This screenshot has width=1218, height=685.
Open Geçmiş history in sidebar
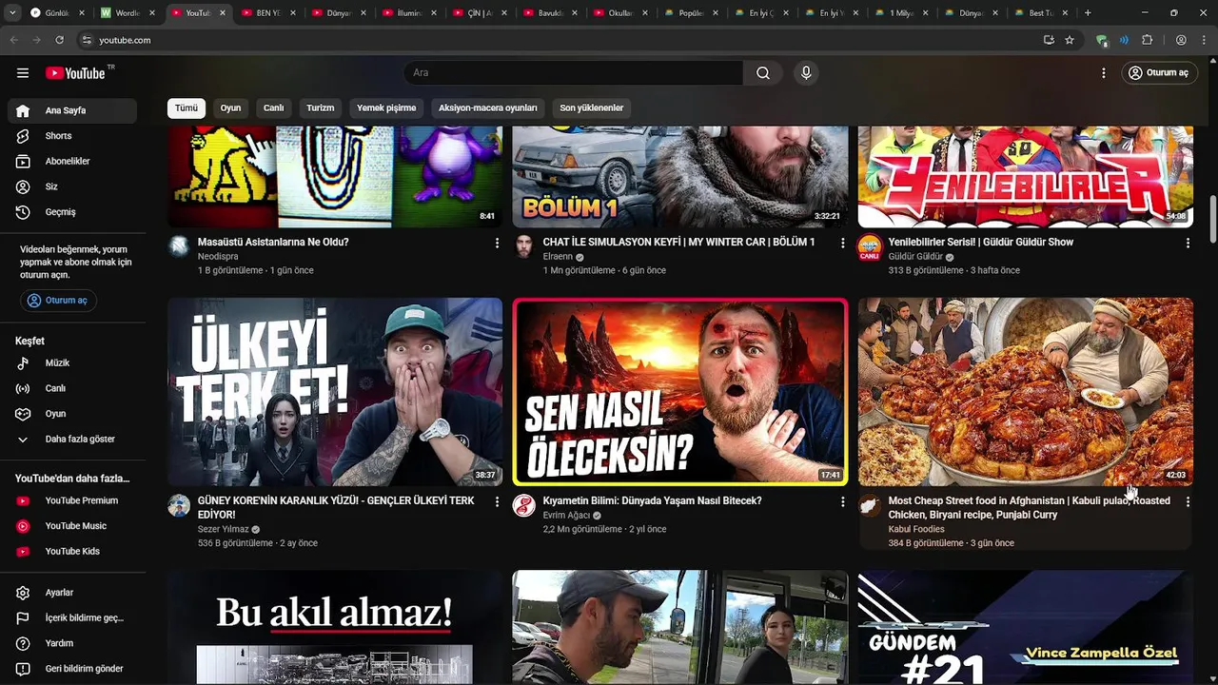tap(72, 212)
